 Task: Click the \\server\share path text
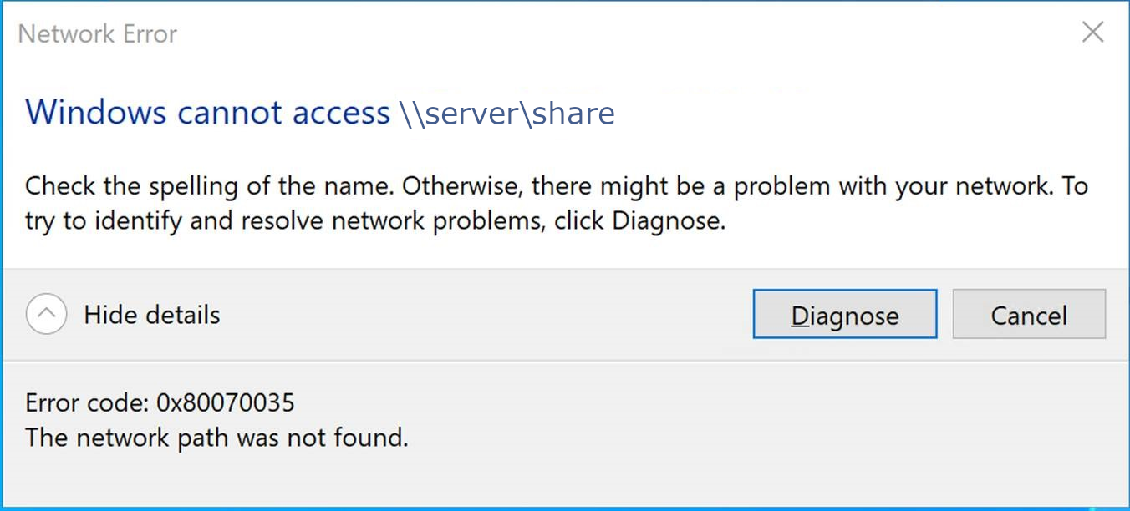(x=506, y=113)
